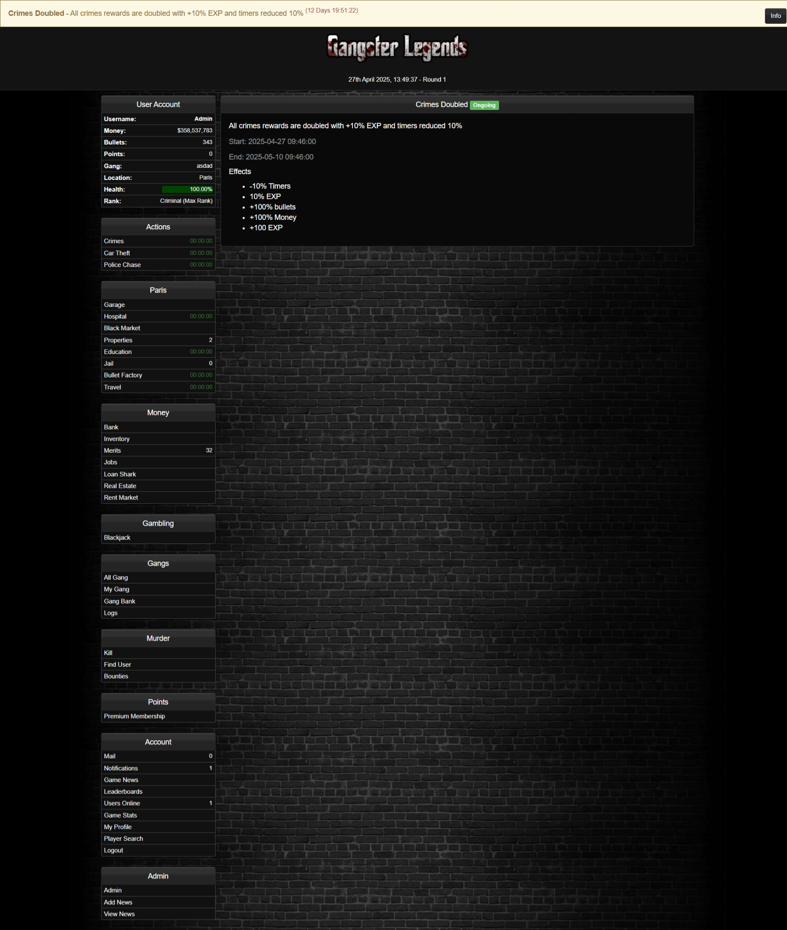Visit the Bullet Factory

coord(123,375)
